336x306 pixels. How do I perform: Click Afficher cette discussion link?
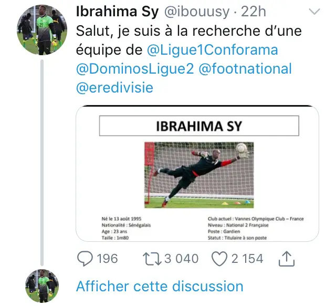[x=160, y=286]
